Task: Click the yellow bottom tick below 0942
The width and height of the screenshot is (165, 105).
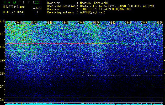Action: 36,103
